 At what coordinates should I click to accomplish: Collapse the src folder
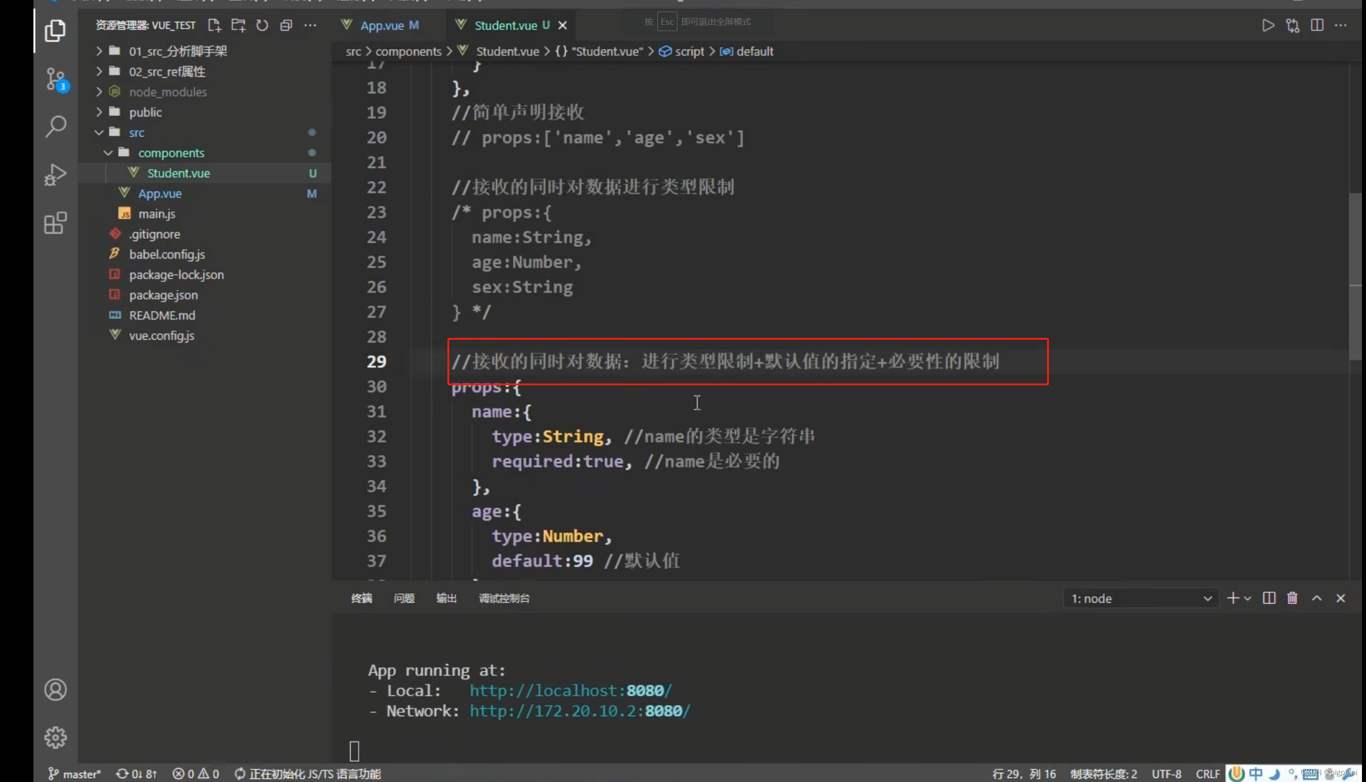click(x=205, y=133)
